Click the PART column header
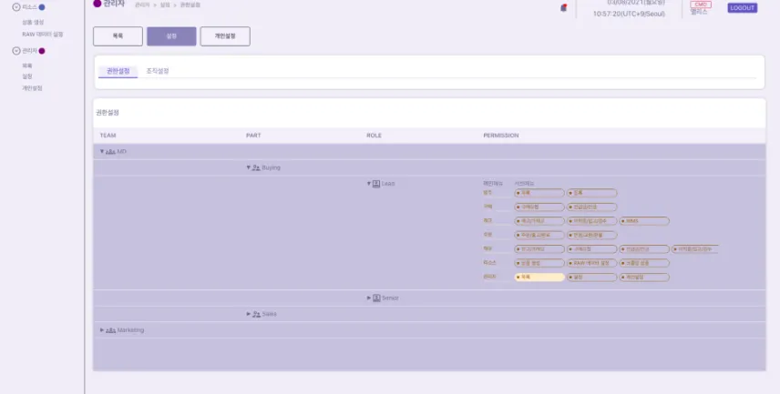Viewport: 780px width, 394px height. pyautogui.click(x=253, y=136)
